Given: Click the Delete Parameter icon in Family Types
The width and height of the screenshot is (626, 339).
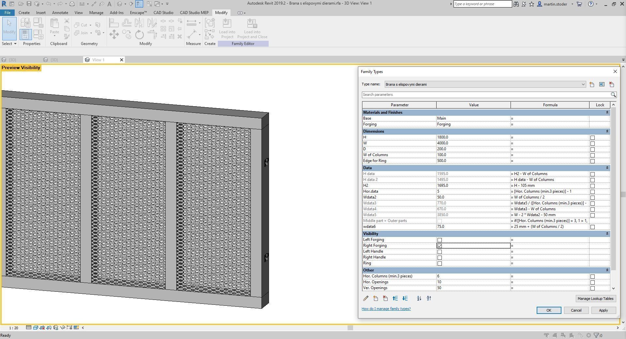Looking at the screenshot, I should pos(385,298).
